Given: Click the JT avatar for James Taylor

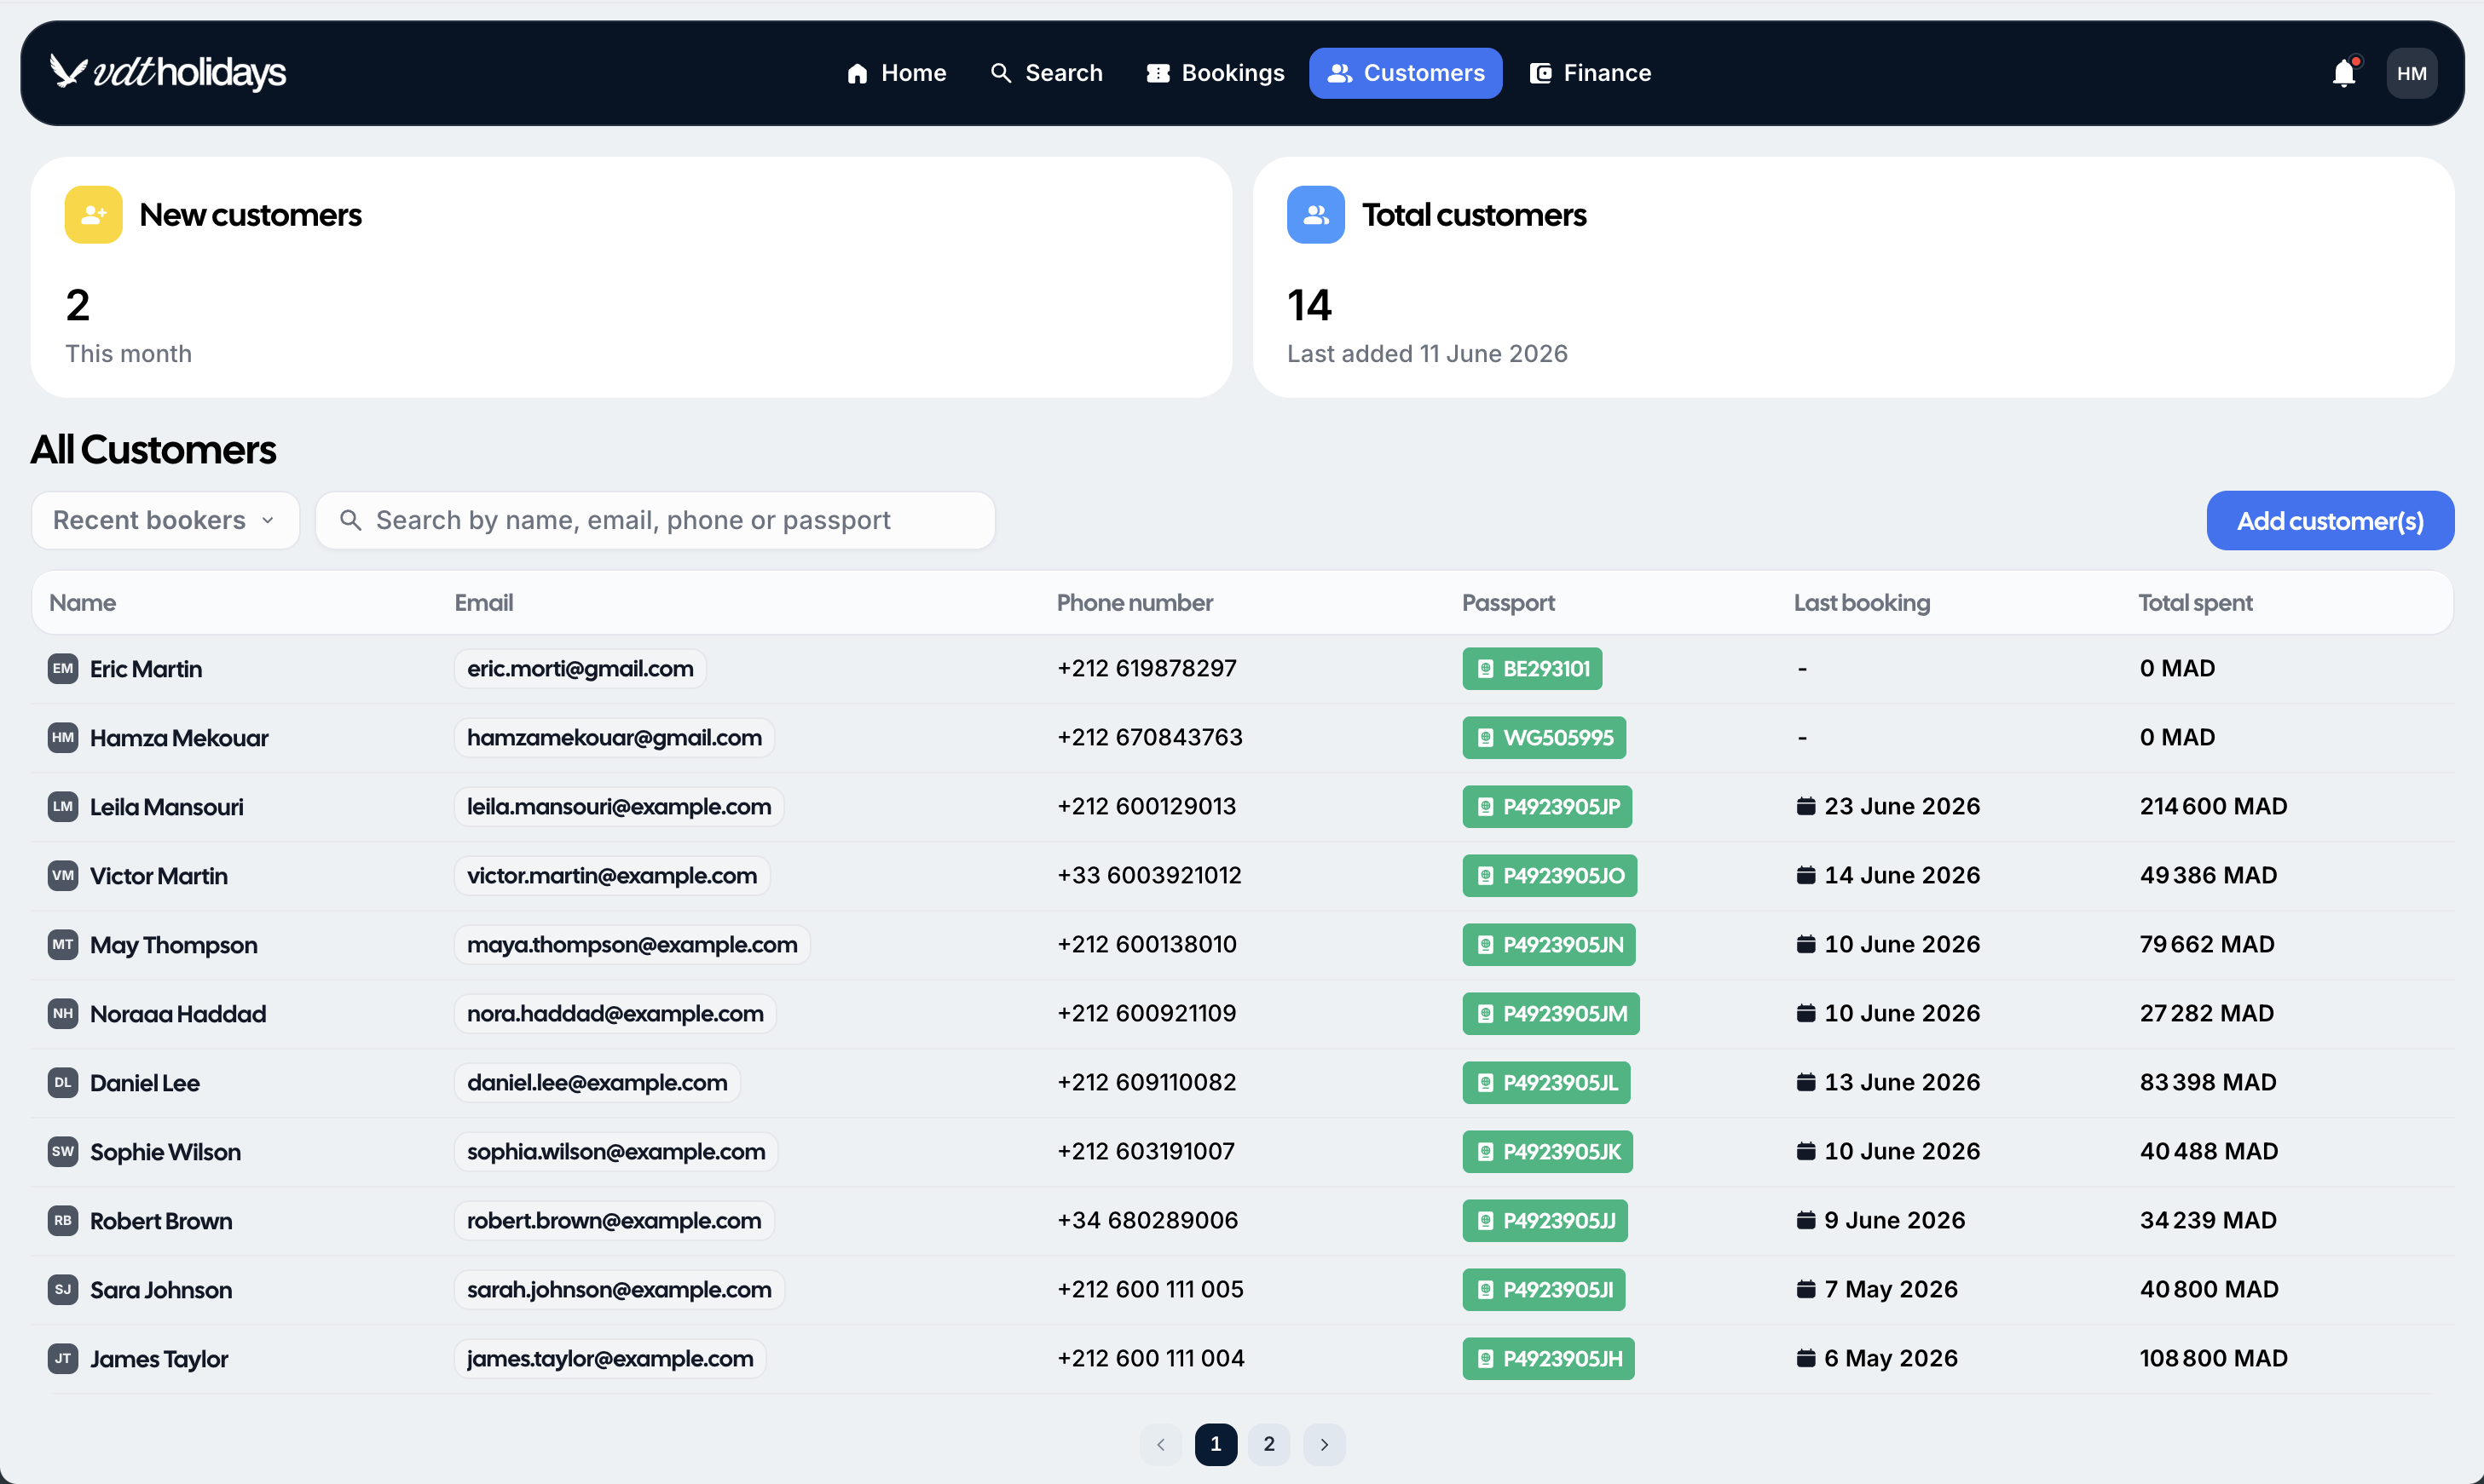Looking at the screenshot, I should pyautogui.click(x=63, y=1358).
